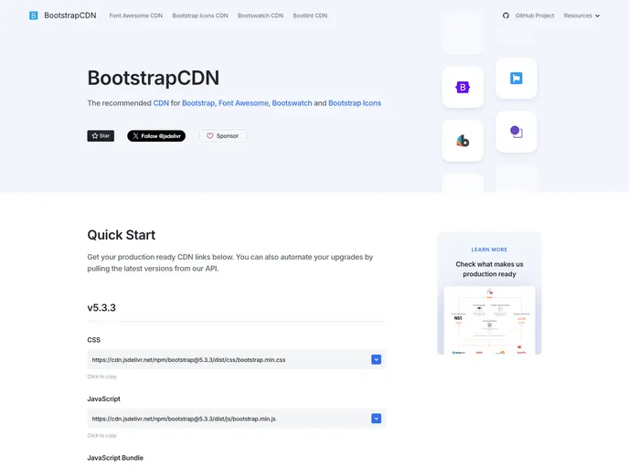The image size is (629, 468).
Task: Click the v5.3.3 version heading
Action: [x=101, y=308]
